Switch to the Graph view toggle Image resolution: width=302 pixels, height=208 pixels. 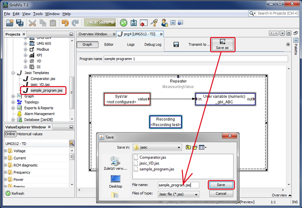click(x=87, y=44)
